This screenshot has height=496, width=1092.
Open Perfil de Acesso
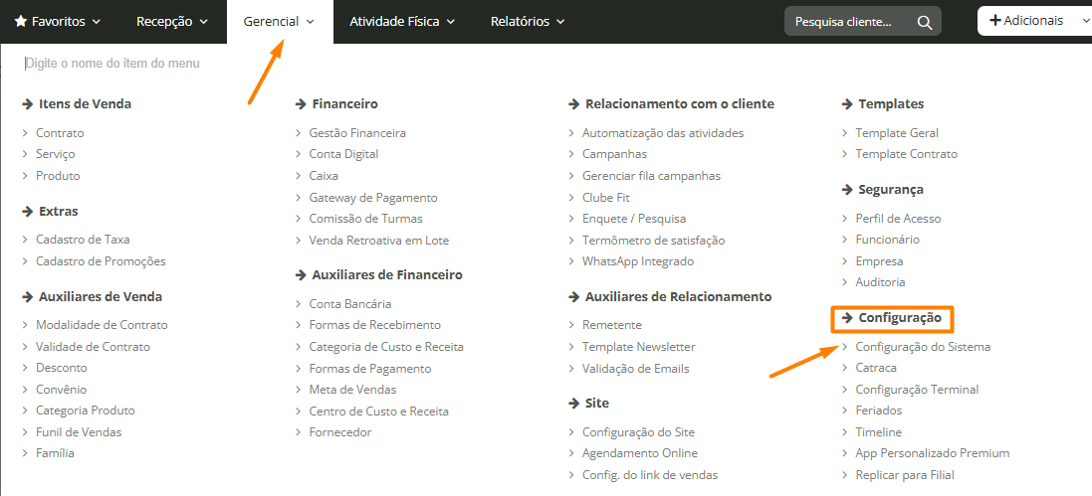point(898,219)
